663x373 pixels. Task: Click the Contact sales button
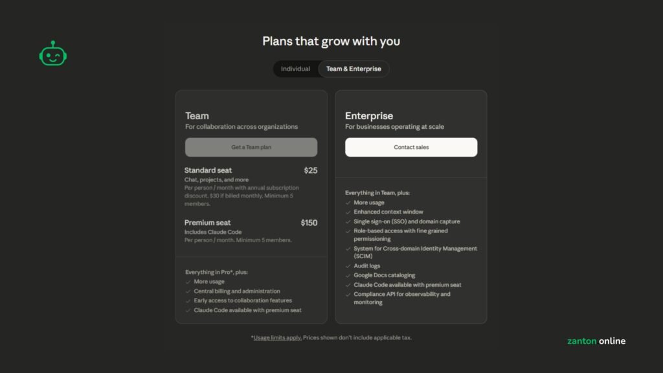[411, 147]
